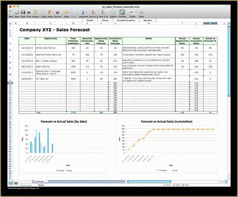The image size is (238, 197).
Task: Switch to Normal View button in status bar
Action: click(11, 183)
